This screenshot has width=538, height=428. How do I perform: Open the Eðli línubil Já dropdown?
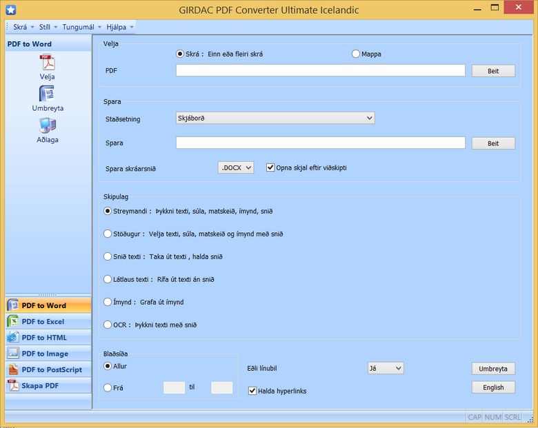pyautogui.click(x=386, y=368)
